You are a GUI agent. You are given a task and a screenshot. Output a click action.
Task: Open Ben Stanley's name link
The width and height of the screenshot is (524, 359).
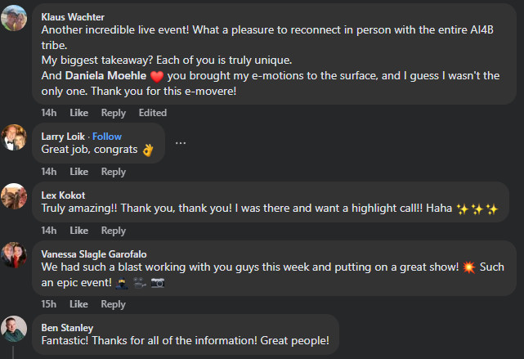tap(67, 328)
